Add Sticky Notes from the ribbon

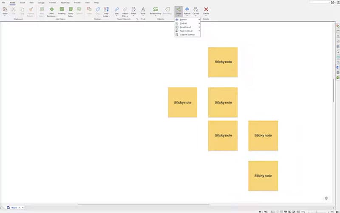tap(71, 9)
